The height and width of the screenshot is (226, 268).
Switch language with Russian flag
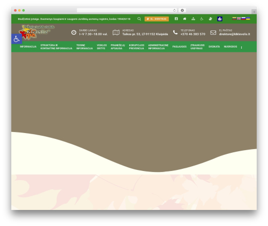[243, 19]
